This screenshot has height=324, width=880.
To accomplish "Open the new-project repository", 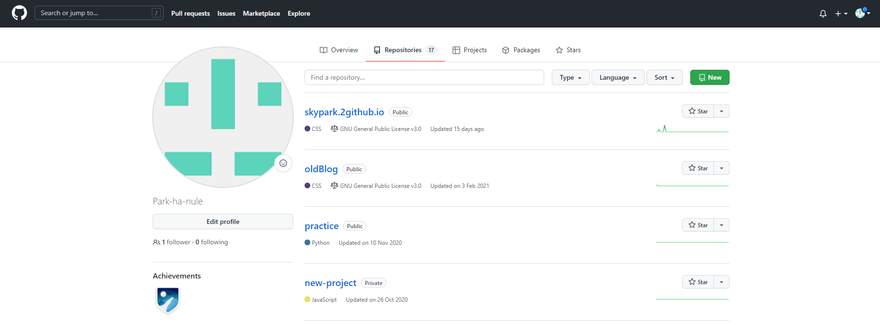I will (x=330, y=283).
